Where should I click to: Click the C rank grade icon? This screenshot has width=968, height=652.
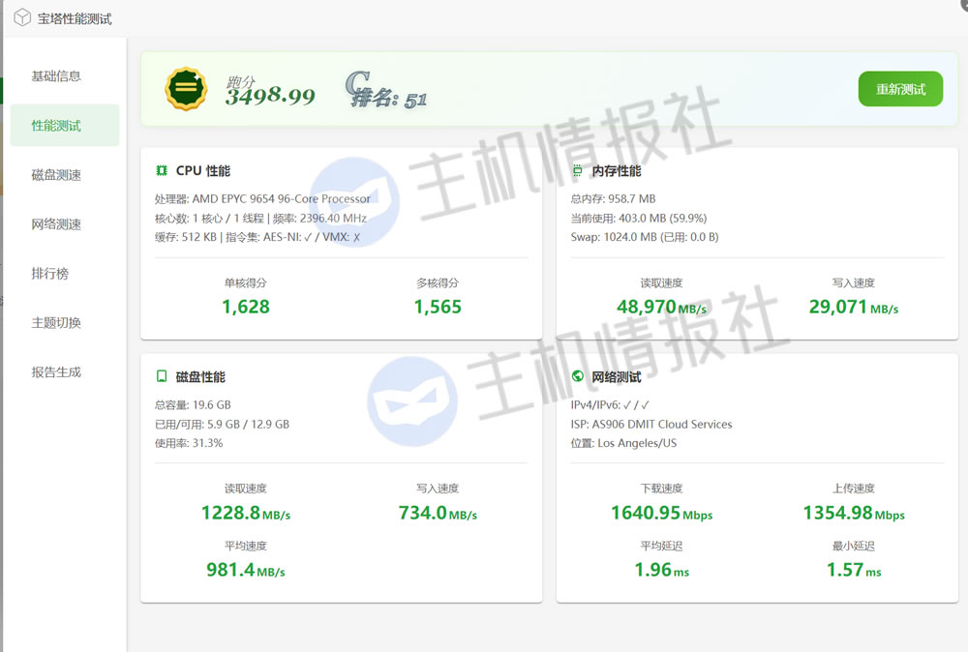click(x=357, y=87)
